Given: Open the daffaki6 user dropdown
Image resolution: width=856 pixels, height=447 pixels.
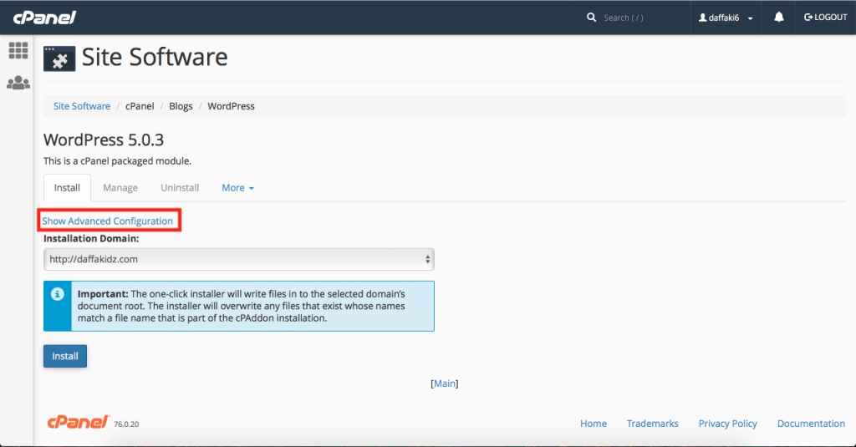Looking at the screenshot, I should click(x=726, y=18).
